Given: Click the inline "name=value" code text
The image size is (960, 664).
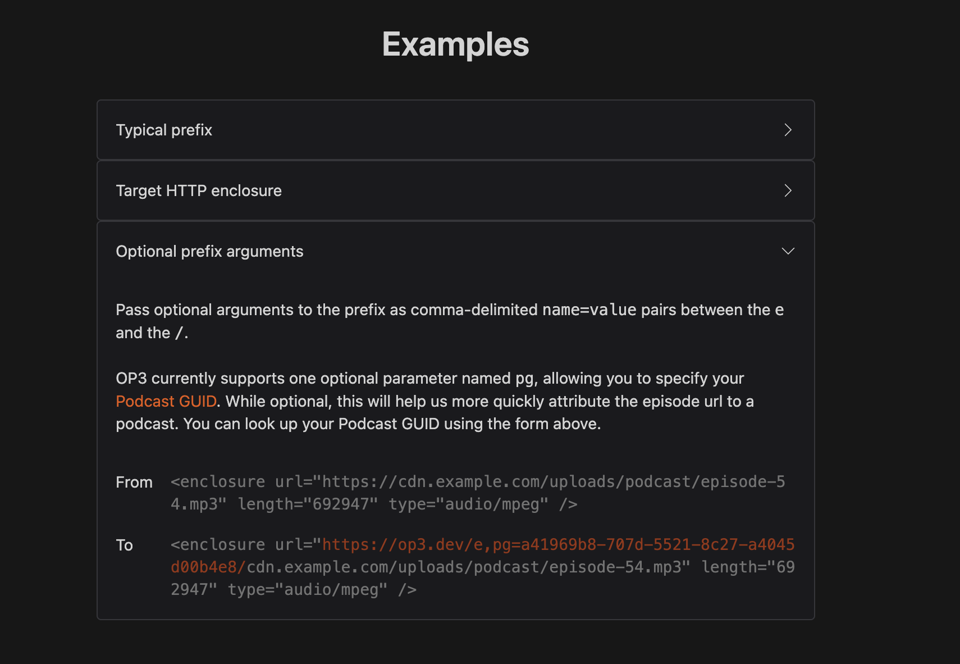Looking at the screenshot, I should [589, 310].
